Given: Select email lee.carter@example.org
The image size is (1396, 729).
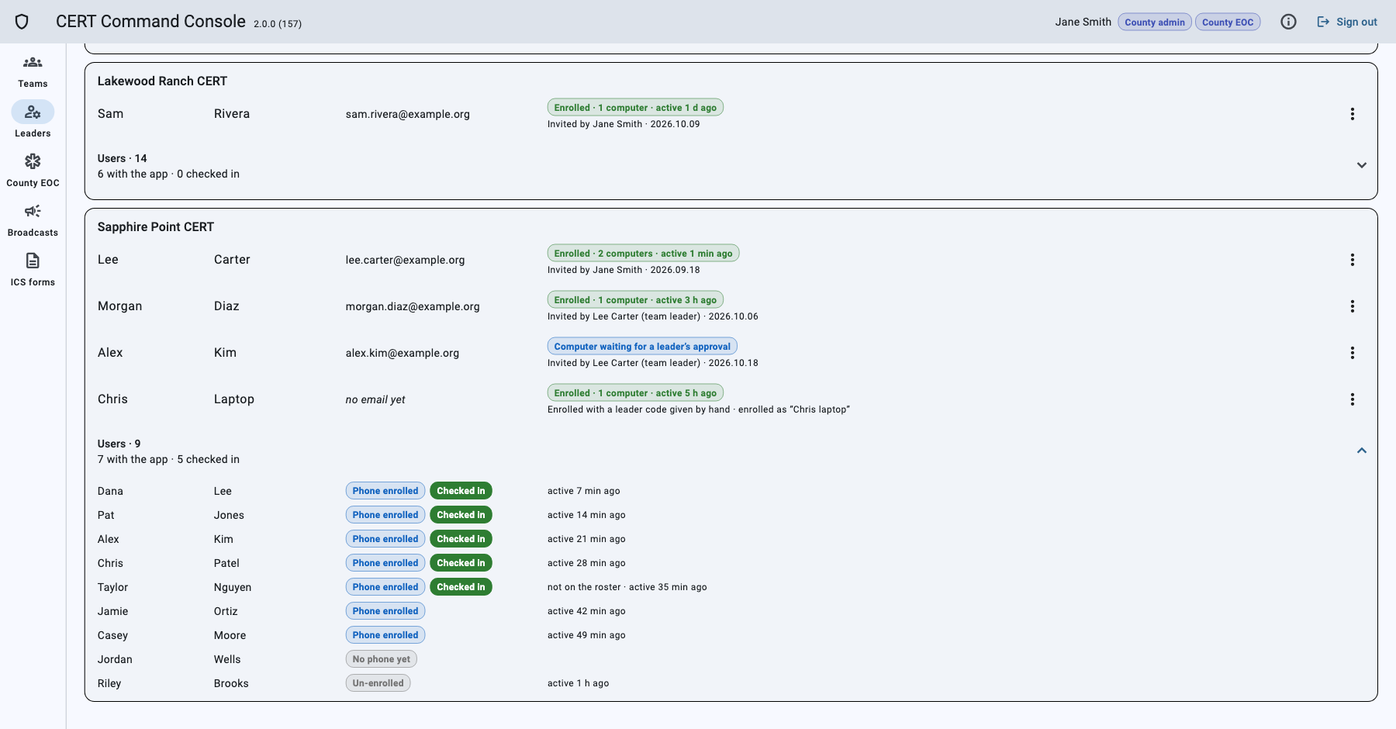Looking at the screenshot, I should [x=405, y=260].
